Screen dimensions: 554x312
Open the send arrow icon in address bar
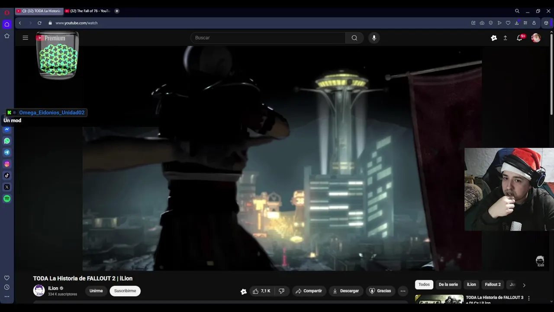click(499, 23)
